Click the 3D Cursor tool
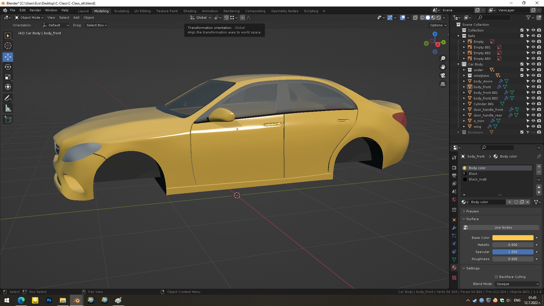The width and height of the screenshot is (544, 306). 8,46
